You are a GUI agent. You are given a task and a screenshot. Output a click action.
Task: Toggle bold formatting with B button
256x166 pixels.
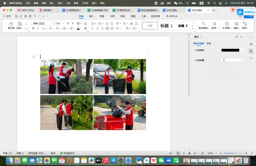(x=33, y=28)
